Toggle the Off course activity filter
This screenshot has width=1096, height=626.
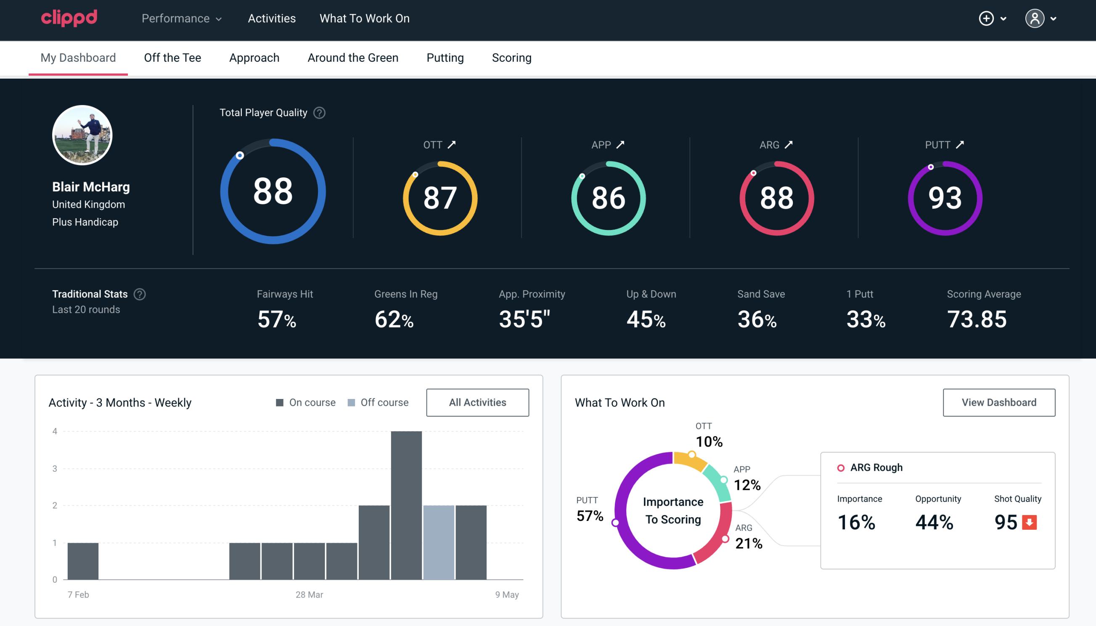pyautogui.click(x=376, y=402)
